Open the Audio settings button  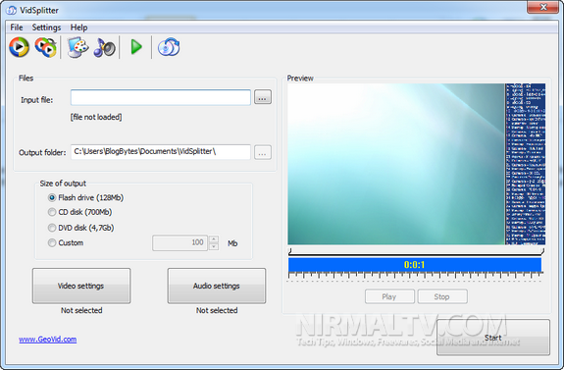(217, 286)
